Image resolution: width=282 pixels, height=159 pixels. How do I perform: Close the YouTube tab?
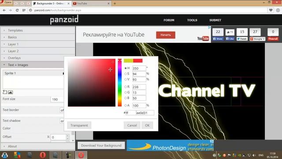click(x=108, y=4)
